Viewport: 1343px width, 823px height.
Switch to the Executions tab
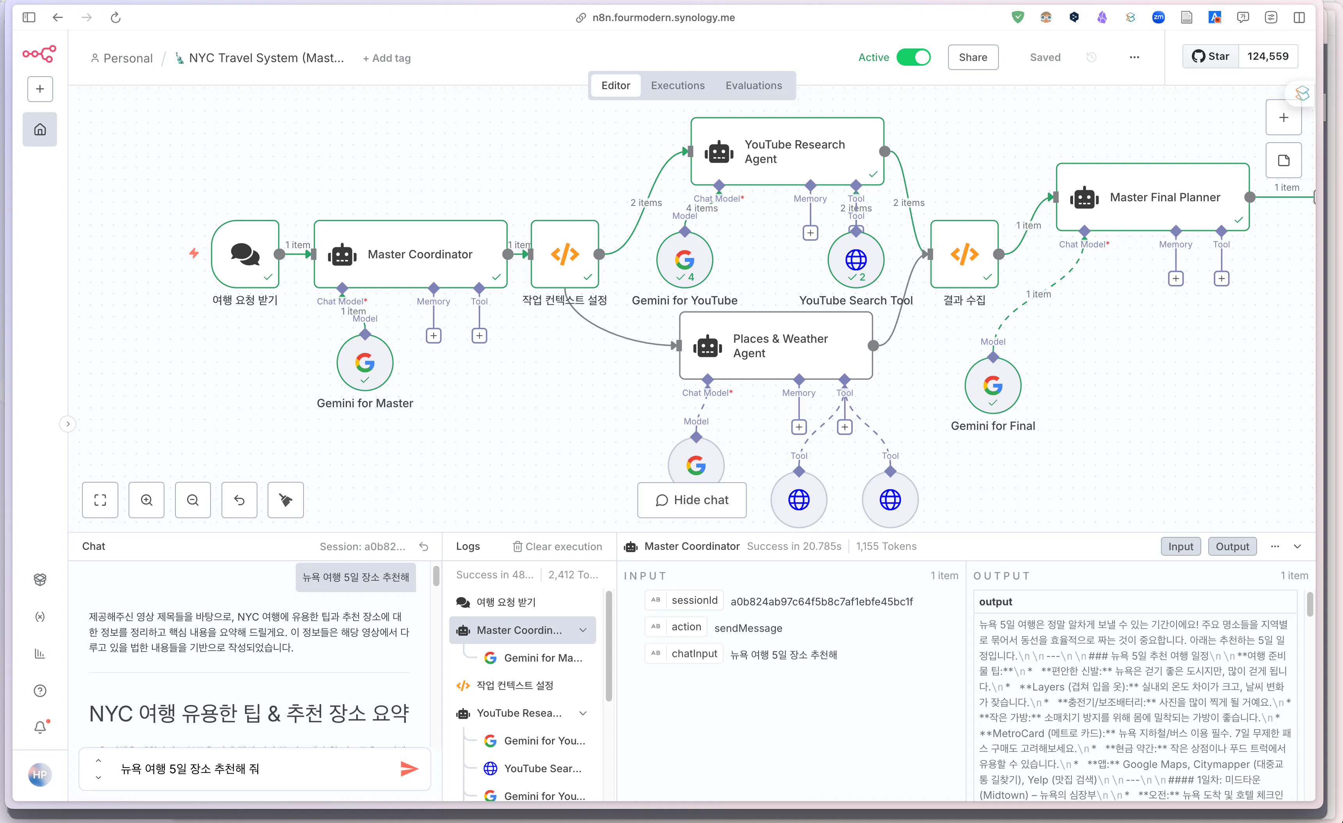(x=677, y=86)
